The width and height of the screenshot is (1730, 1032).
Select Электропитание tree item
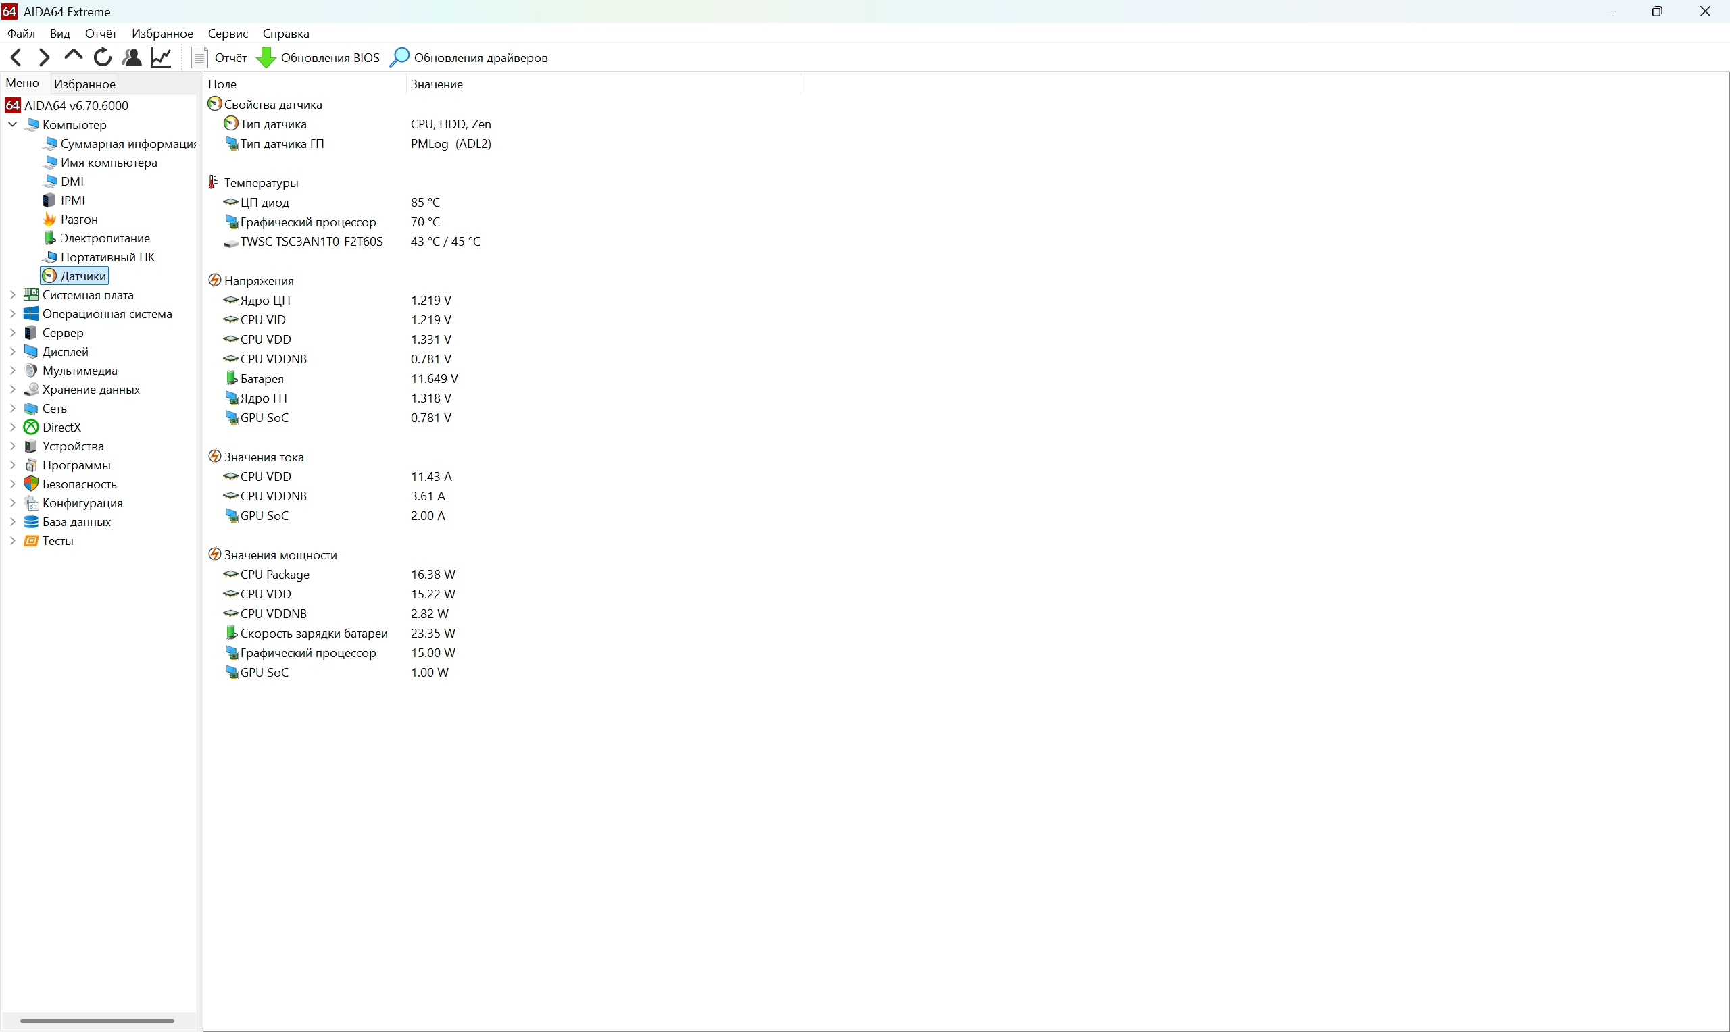(x=104, y=238)
